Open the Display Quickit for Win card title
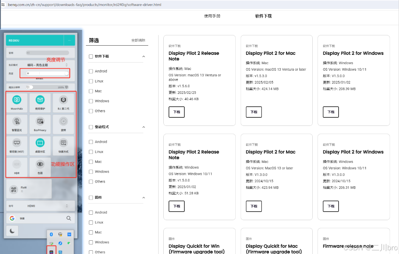The width and height of the screenshot is (399, 254). pyautogui.click(x=197, y=249)
